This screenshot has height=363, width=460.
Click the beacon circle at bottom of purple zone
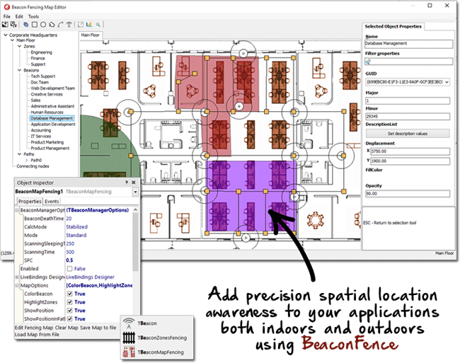(246, 238)
